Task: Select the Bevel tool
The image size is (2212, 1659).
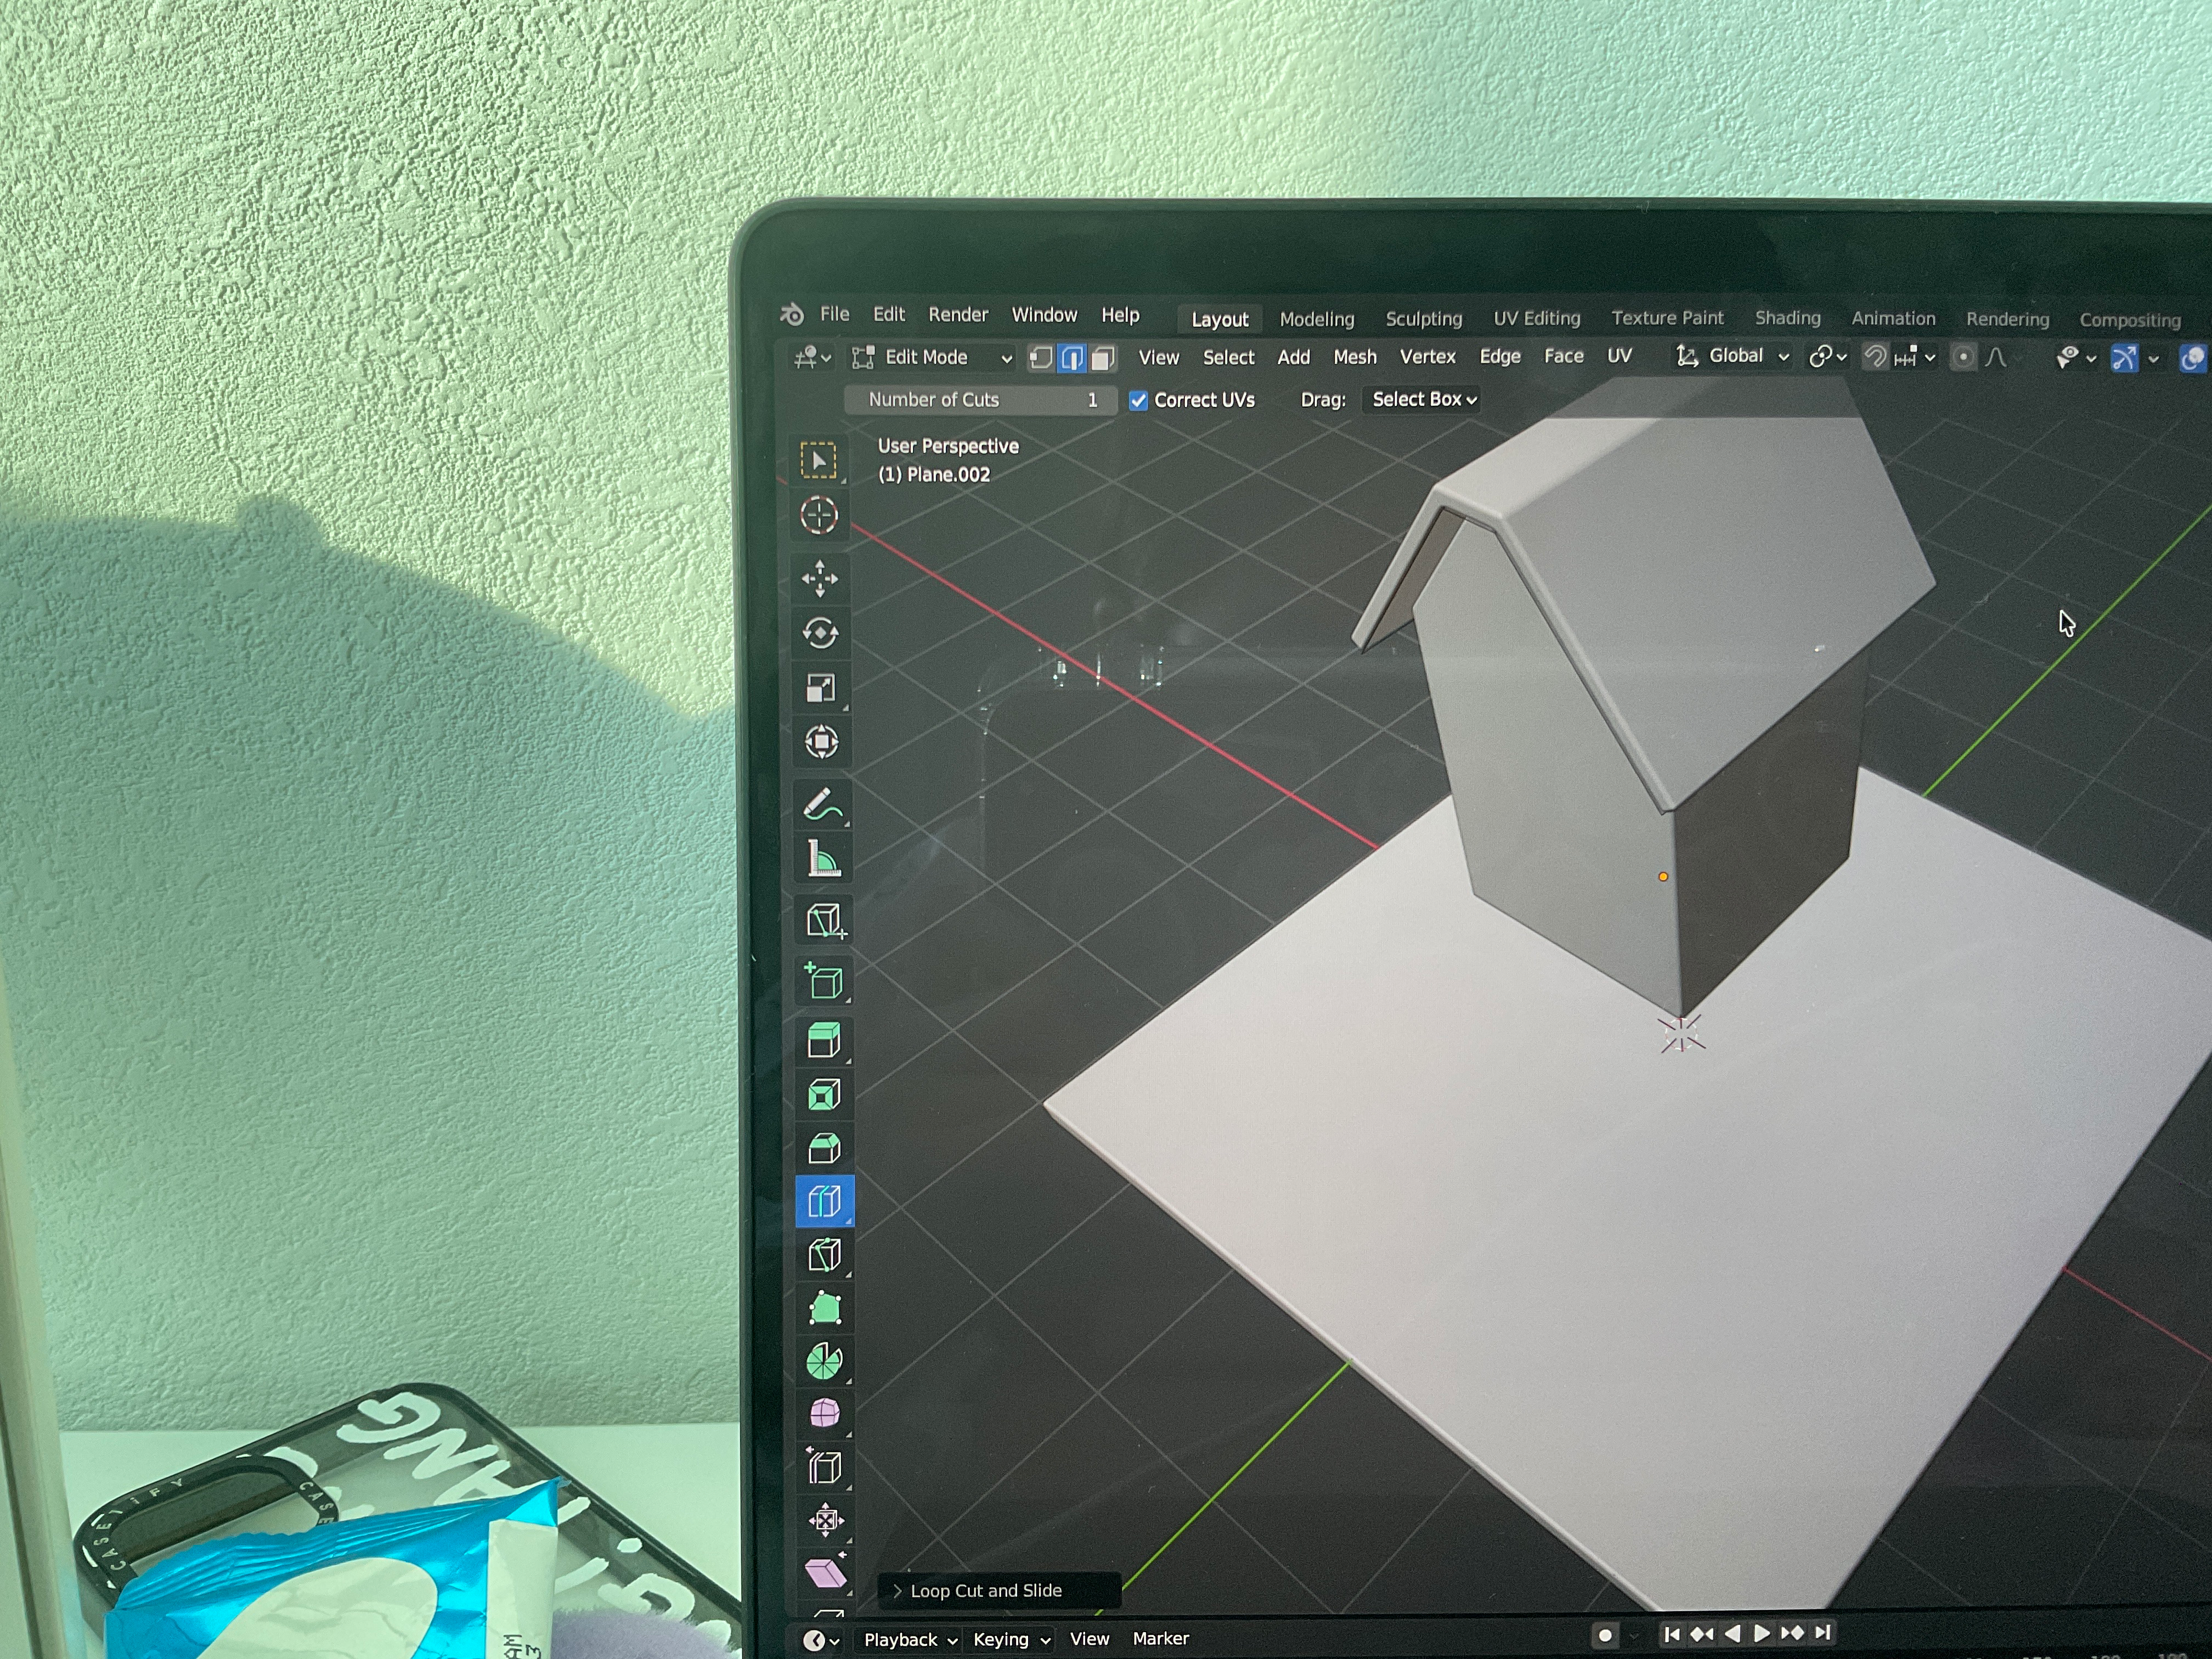Action: point(824,1148)
